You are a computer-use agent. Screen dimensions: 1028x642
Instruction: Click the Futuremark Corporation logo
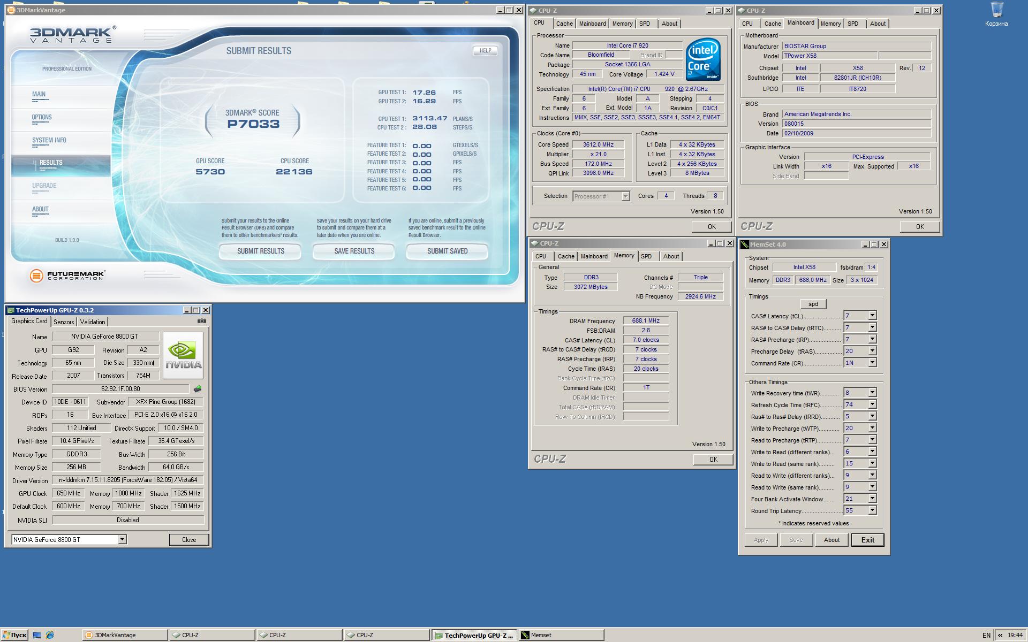tap(67, 276)
